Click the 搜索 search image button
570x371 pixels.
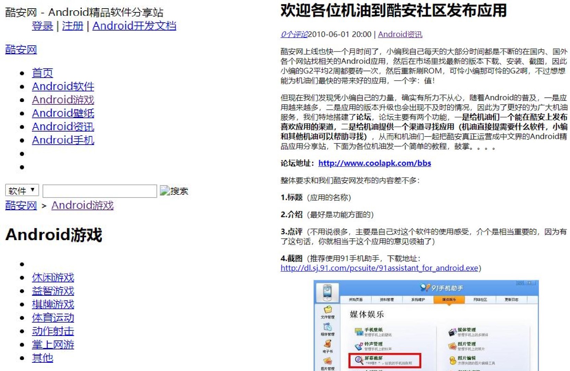point(174,191)
